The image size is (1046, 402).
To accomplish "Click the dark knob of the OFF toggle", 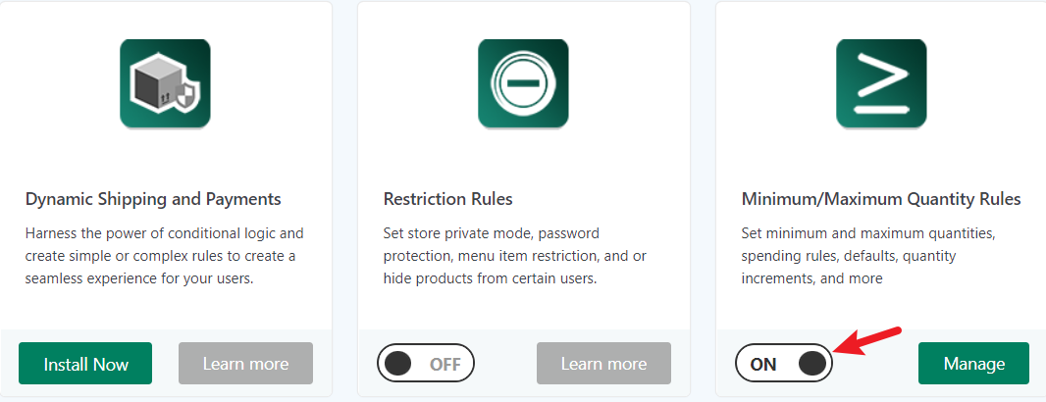I will point(398,364).
